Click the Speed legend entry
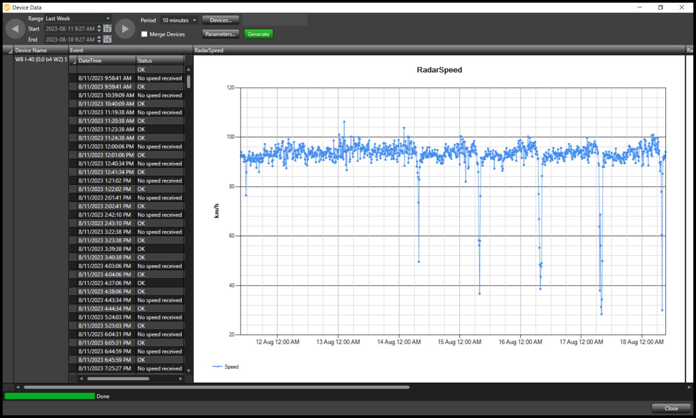 tap(226, 367)
